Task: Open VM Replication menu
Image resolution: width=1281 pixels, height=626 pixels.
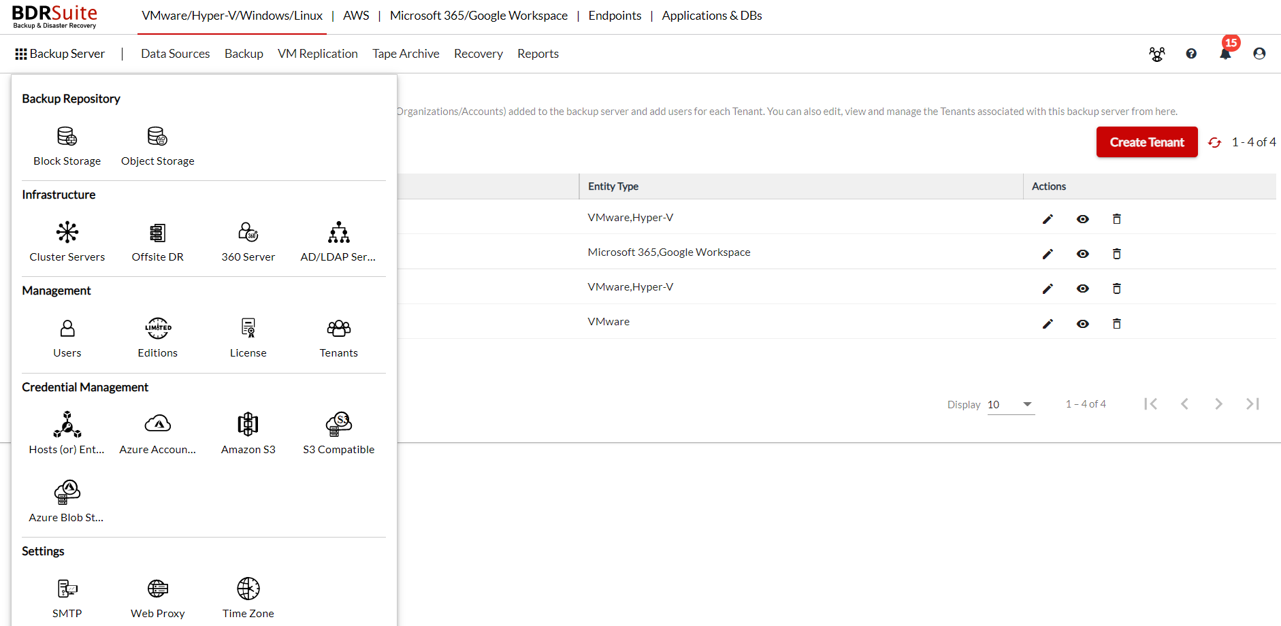Action: [317, 54]
